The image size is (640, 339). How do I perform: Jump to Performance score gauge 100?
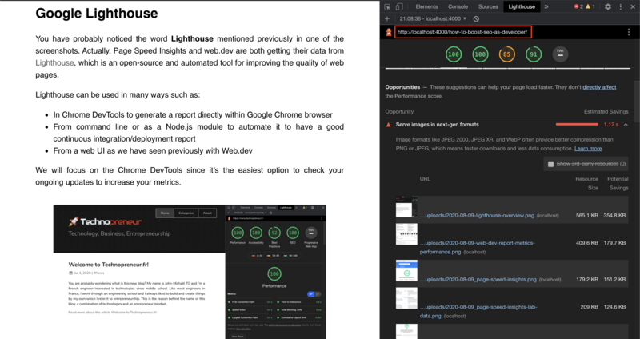click(x=454, y=54)
